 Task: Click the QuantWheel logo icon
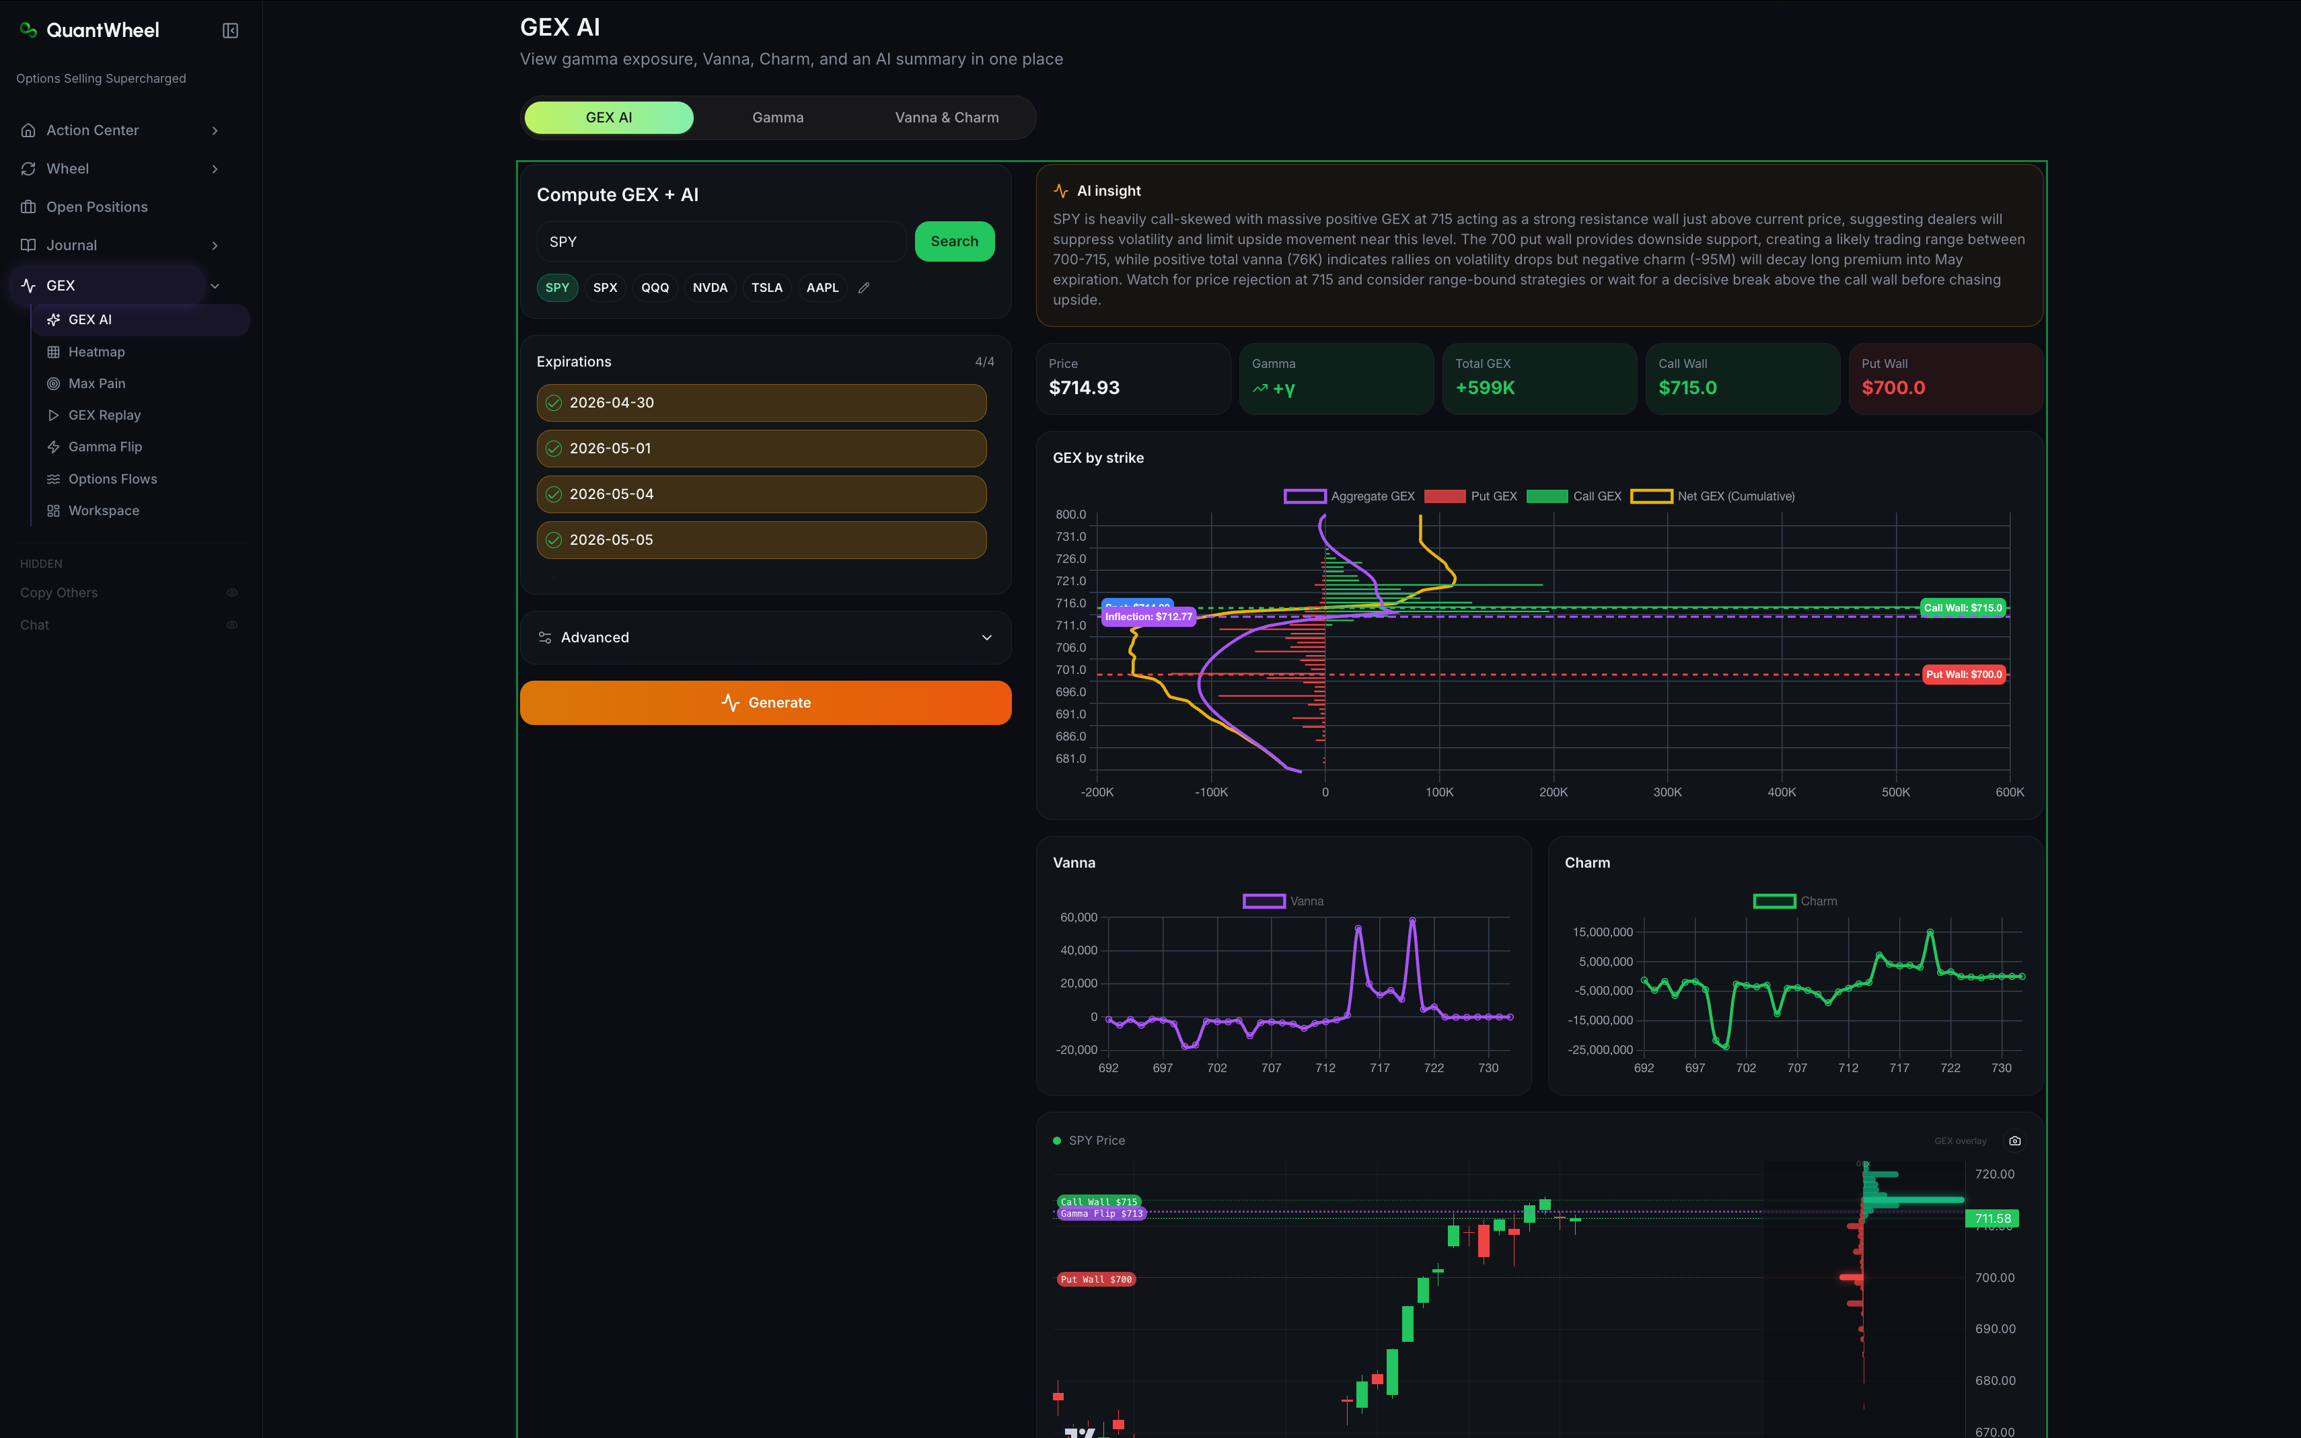pos(28,30)
